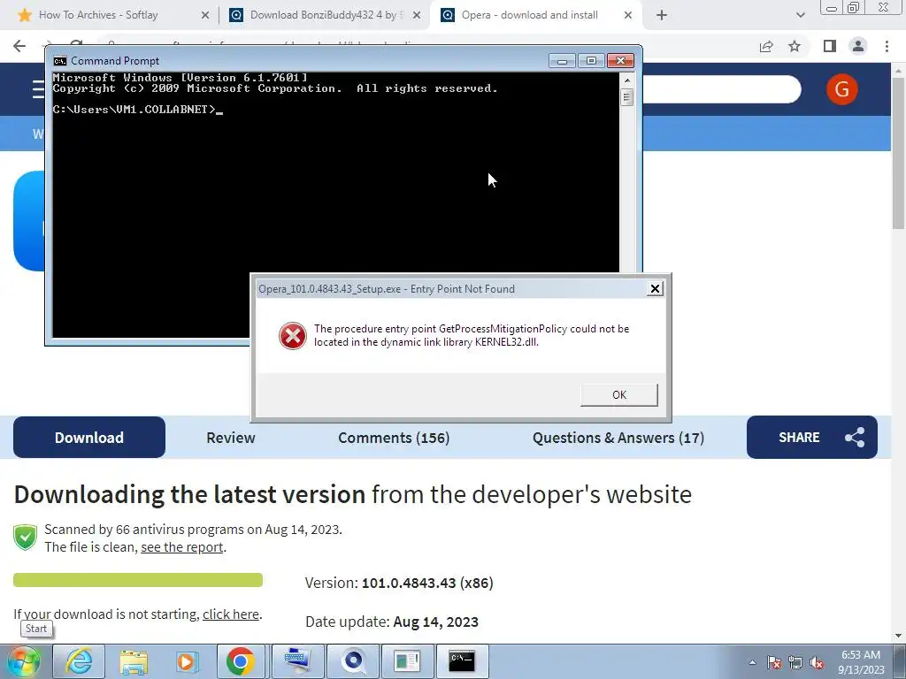Click the muted volume tray icon
This screenshot has width=906, height=679.
(x=817, y=663)
